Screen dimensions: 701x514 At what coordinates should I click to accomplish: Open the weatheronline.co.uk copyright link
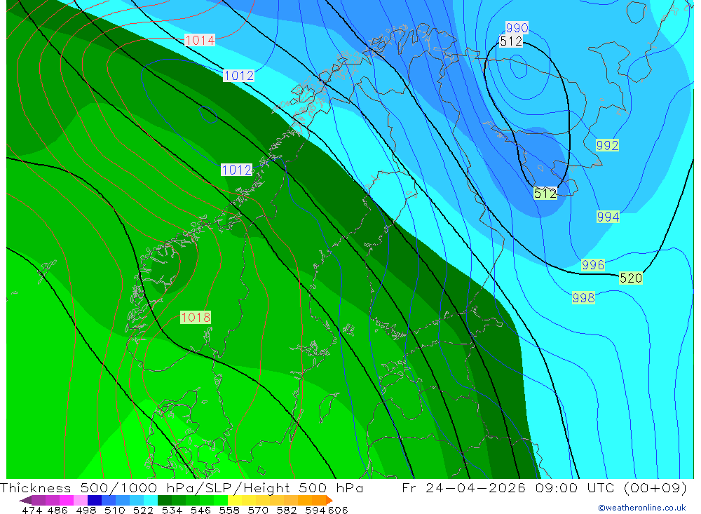642,508
